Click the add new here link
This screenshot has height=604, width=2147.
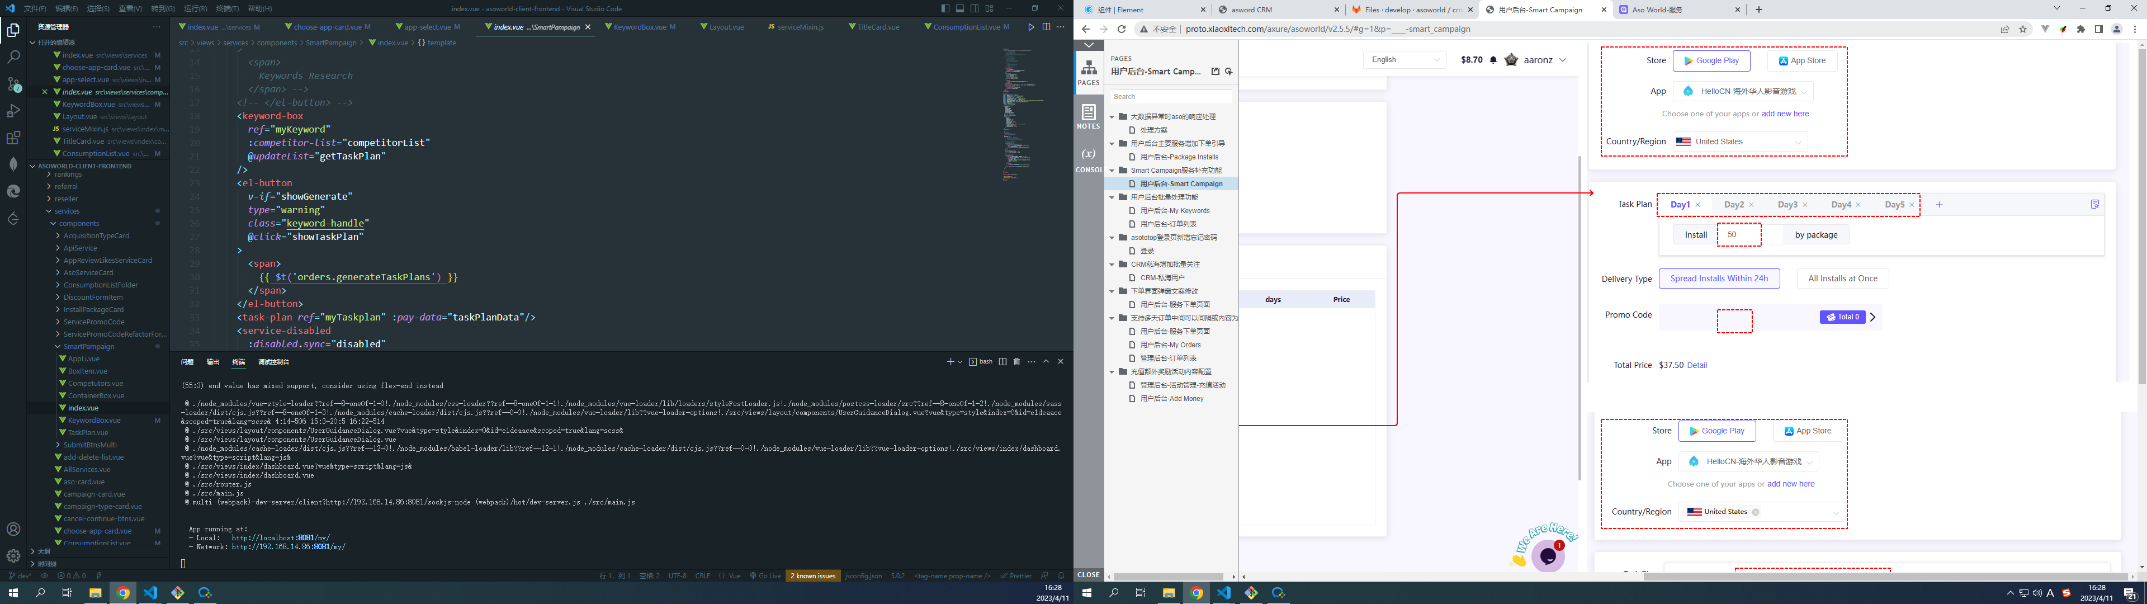(1785, 114)
